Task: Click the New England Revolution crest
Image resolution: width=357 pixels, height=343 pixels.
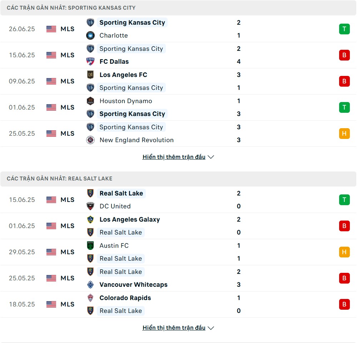Action: point(90,140)
